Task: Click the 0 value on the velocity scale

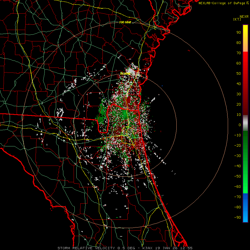Action: click(x=240, y=125)
